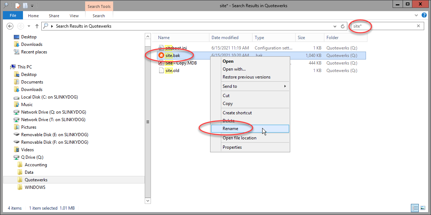Click the Properties icon in the quick access toolbar
This screenshot has width=431, height=215.
tap(17, 6)
